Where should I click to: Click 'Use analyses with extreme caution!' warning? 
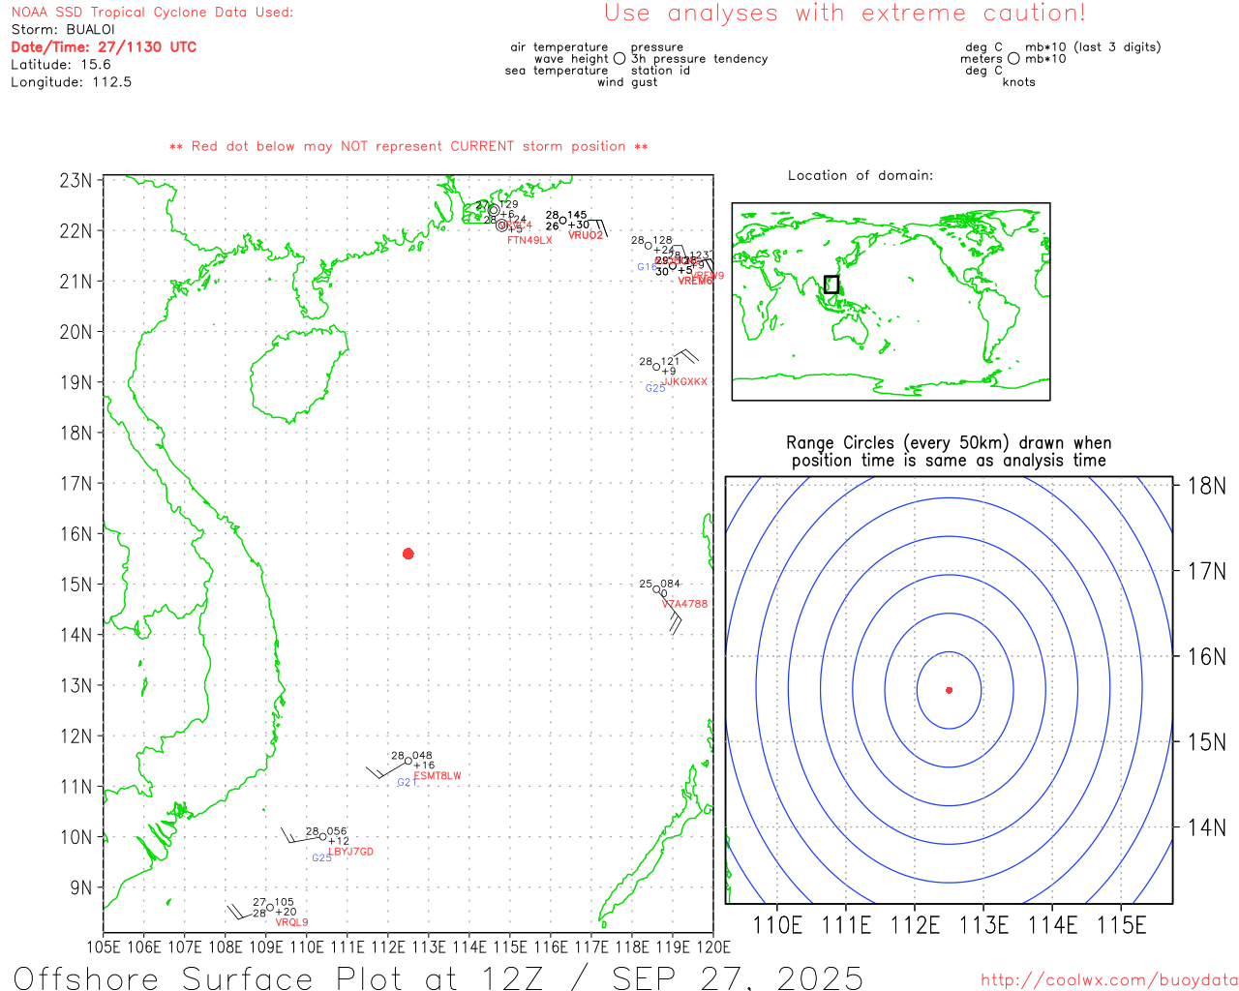point(845,14)
